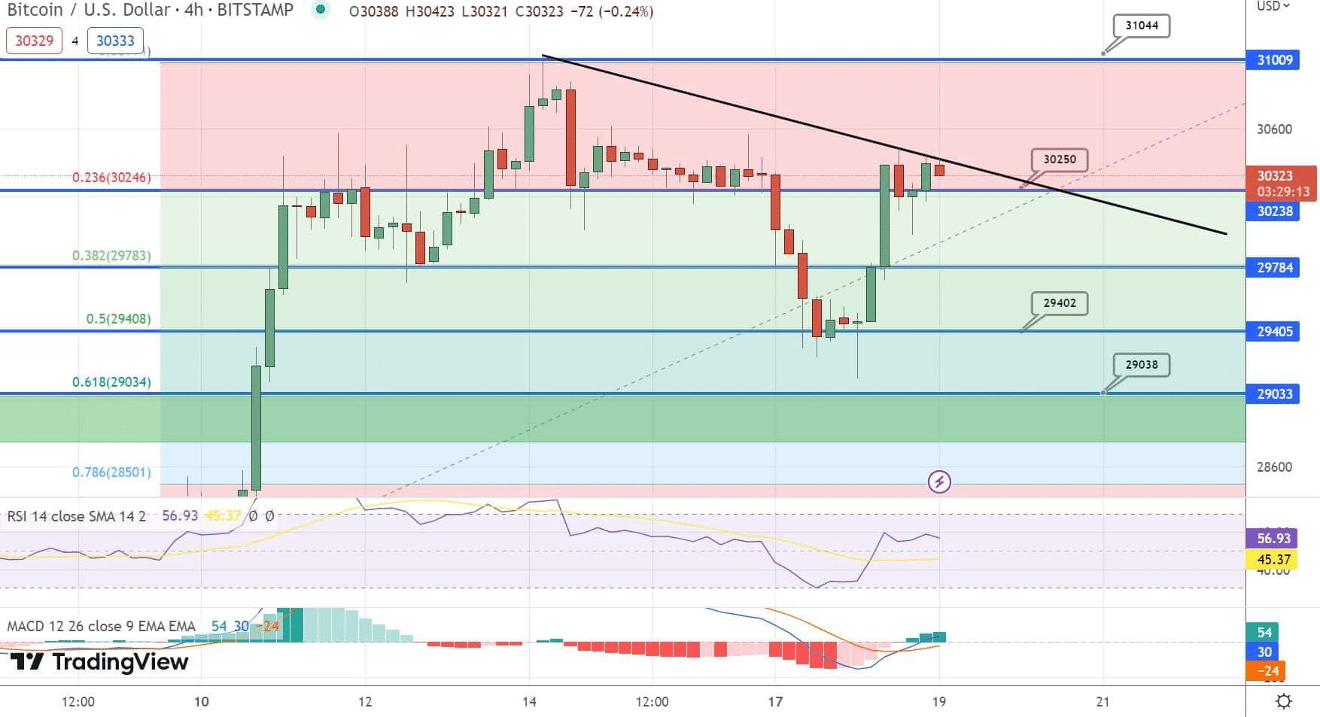Screen dimensions: 1320x717
Task: Click the date label 14 on time axis
Action: pos(529,702)
